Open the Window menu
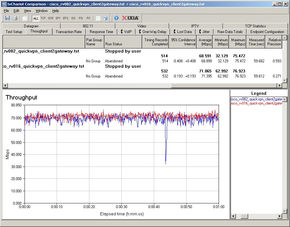Image resolution: width=290 pixels, height=227 pixels. pos(42,11)
